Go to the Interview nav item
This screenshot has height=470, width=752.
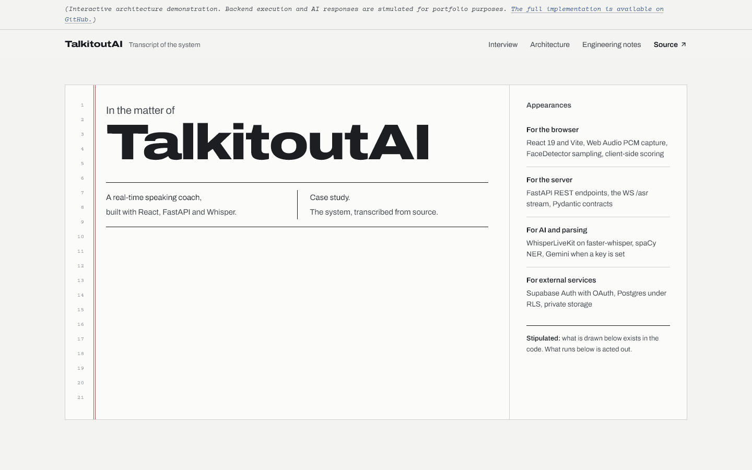click(x=503, y=44)
